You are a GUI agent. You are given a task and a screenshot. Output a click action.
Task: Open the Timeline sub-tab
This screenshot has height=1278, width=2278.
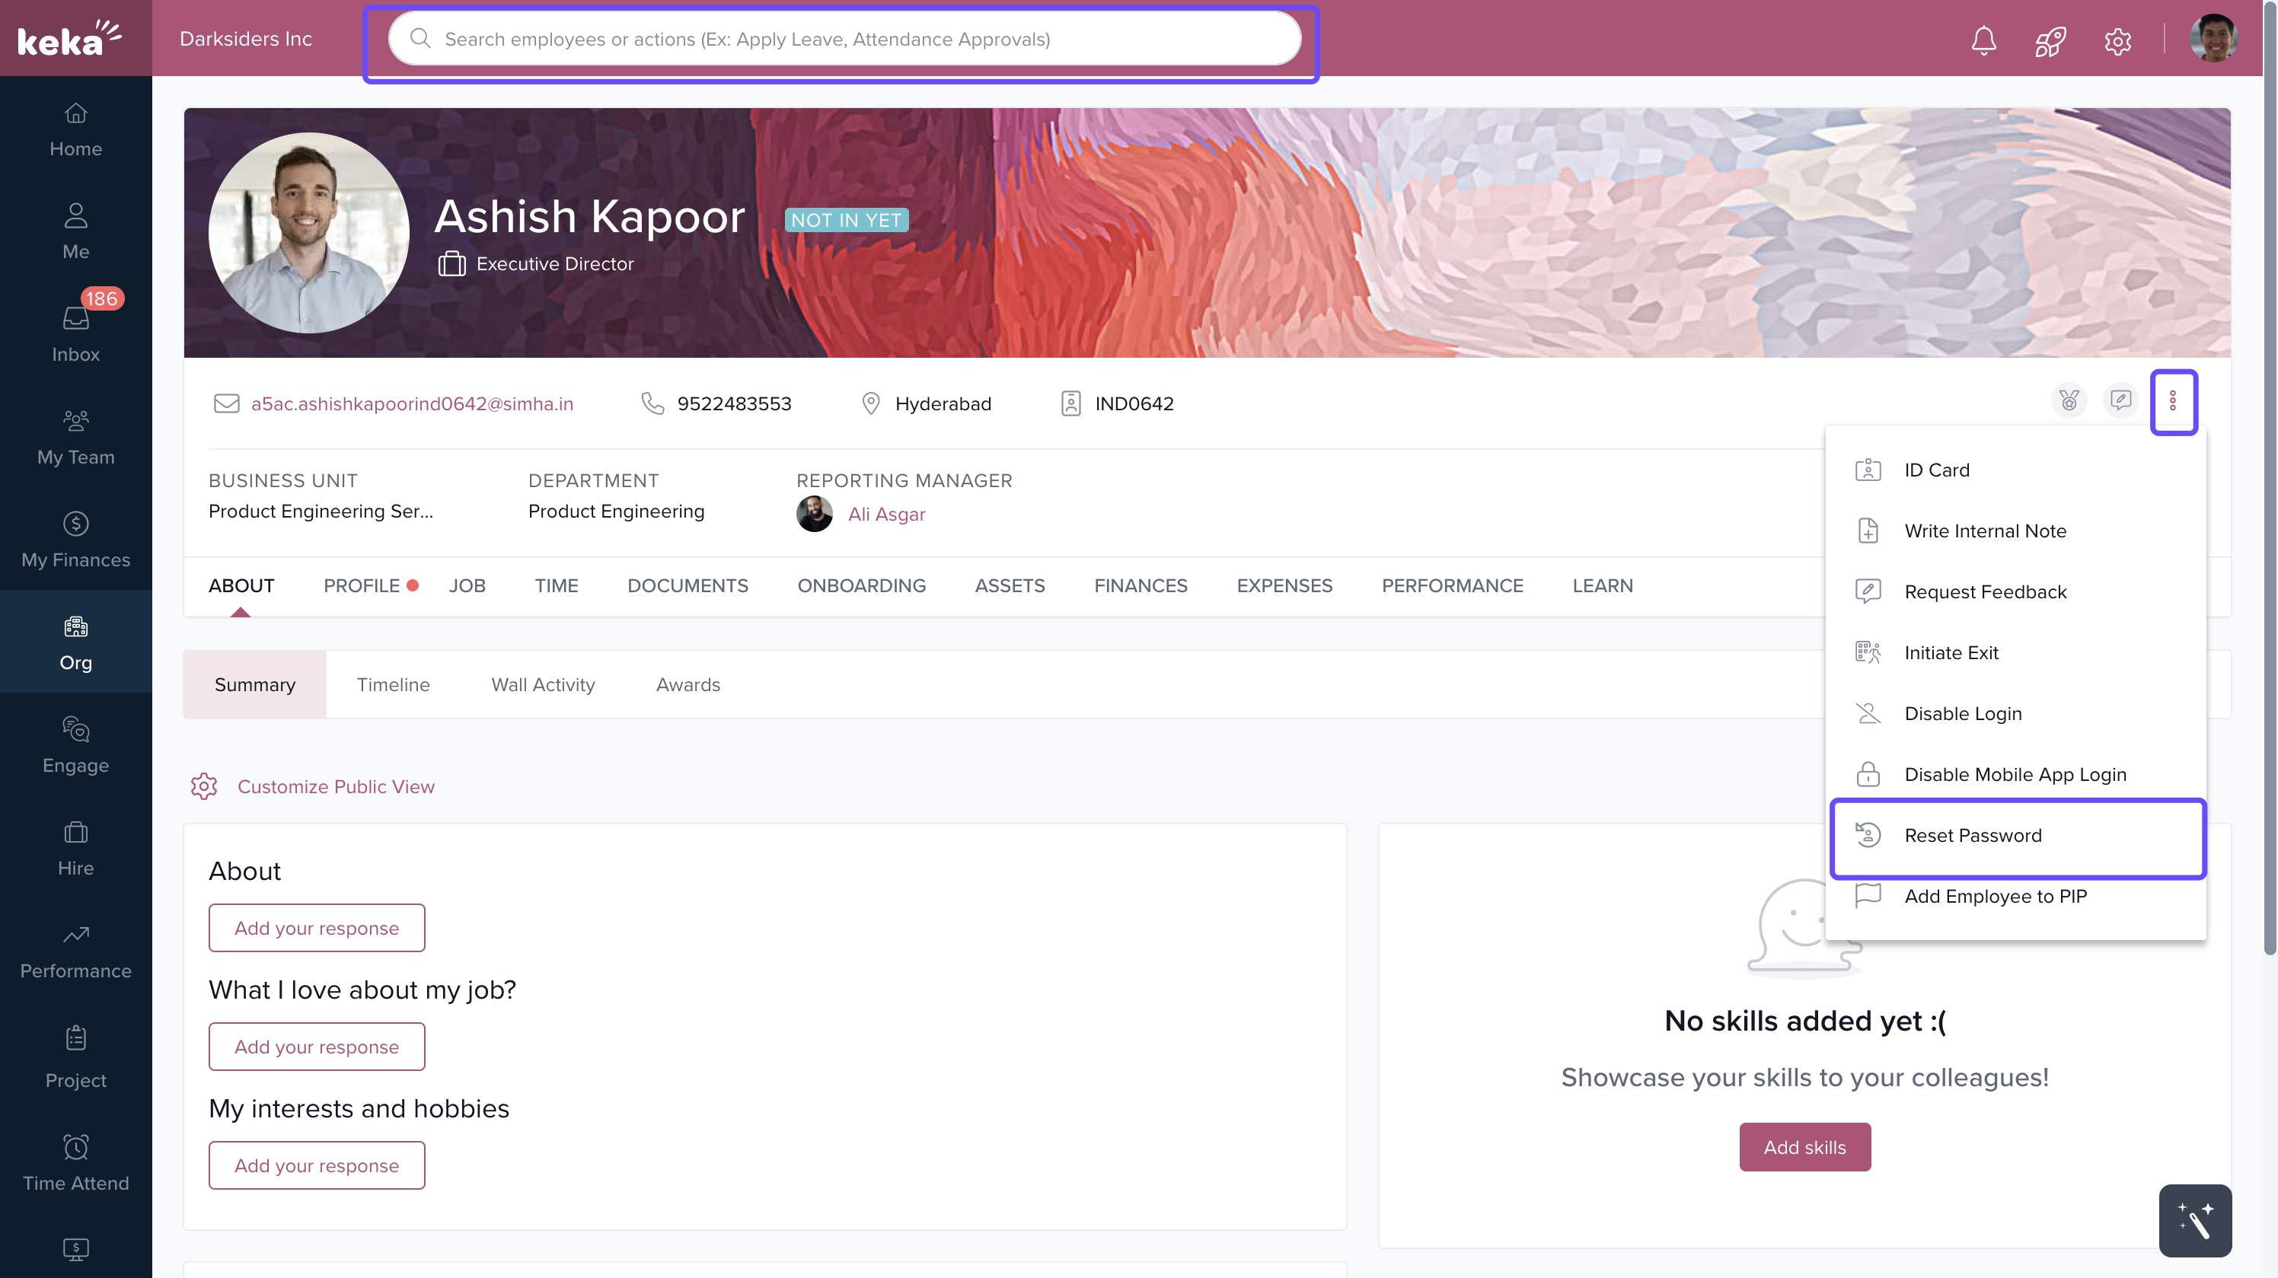[x=393, y=684]
